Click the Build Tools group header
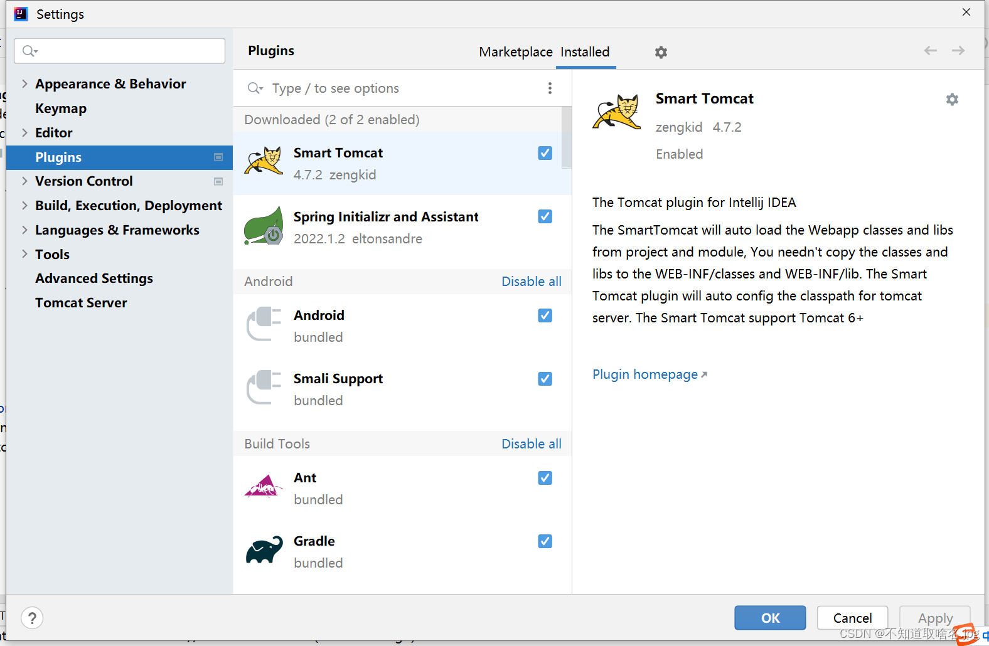Screen dimensions: 989x646 pos(277,444)
